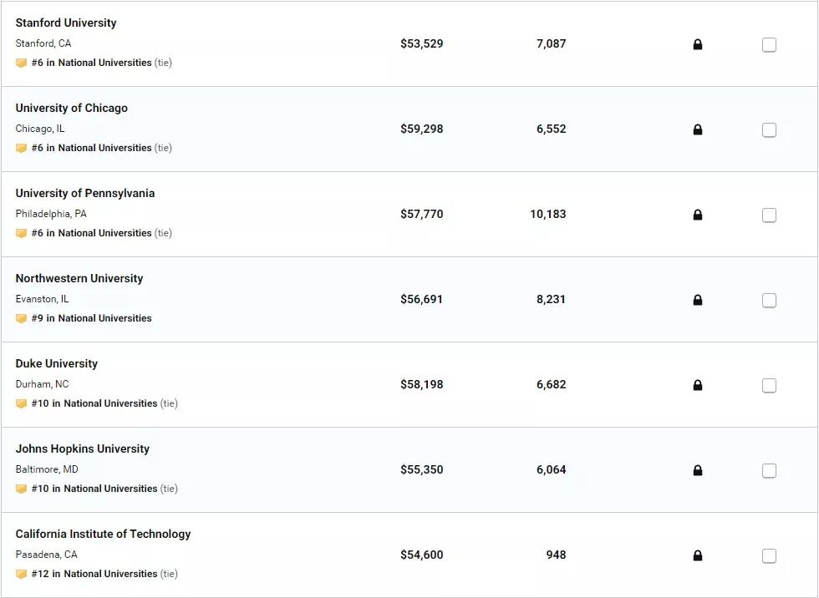The height and width of the screenshot is (598, 819).
Task: Click the lock icon for Northwestern University
Action: tap(698, 300)
